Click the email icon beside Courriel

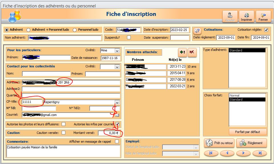point(117,115)
